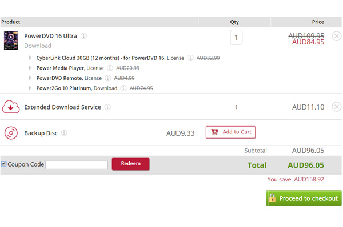Click Proceed to checkout

click(x=304, y=198)
